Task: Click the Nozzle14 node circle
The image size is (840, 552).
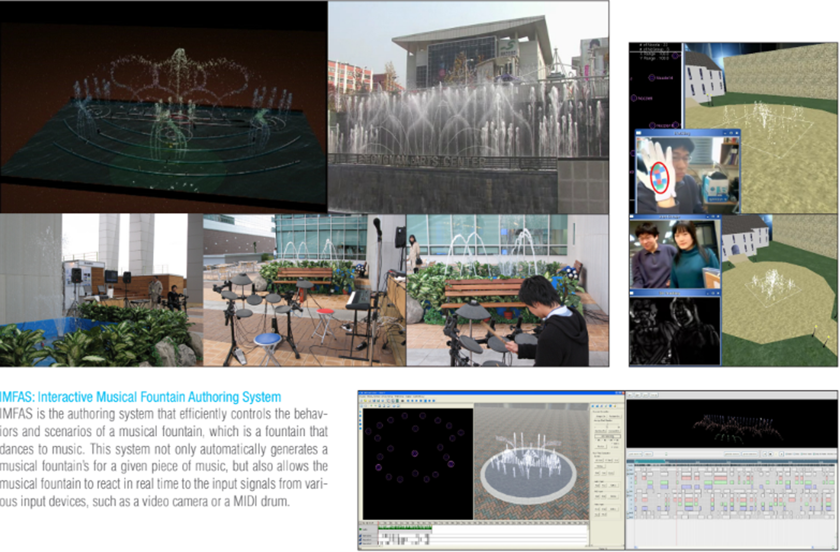Action: click(x=652, y=78)
